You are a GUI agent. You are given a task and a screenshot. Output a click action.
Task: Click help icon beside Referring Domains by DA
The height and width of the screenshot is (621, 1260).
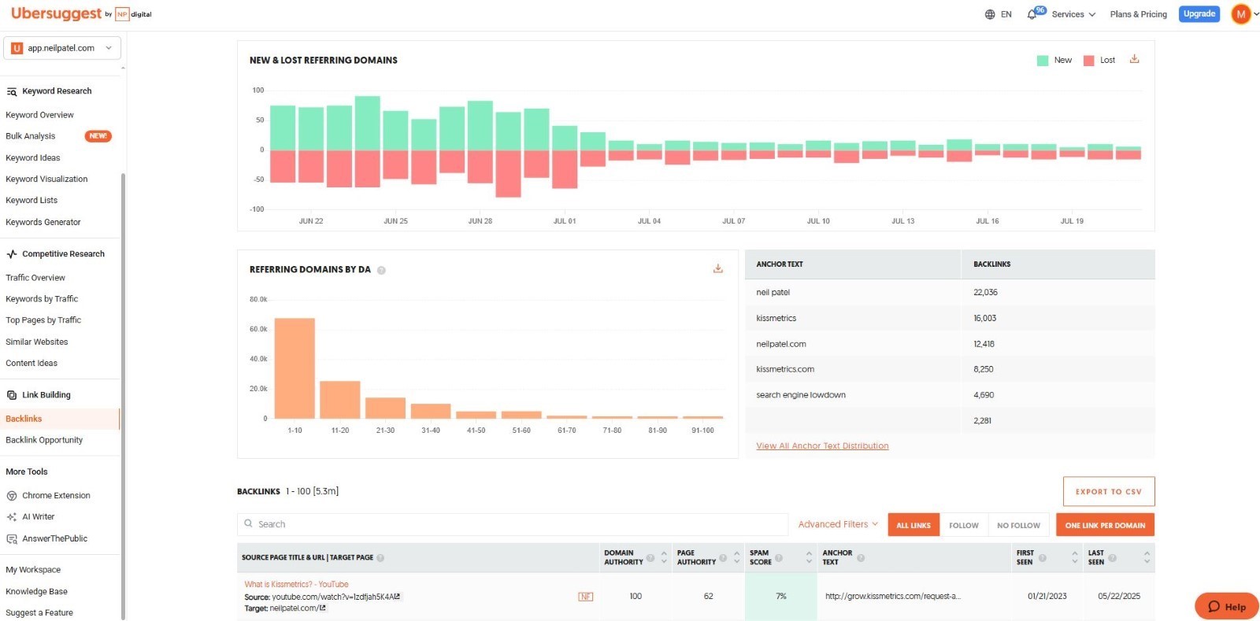coord(381,270)
